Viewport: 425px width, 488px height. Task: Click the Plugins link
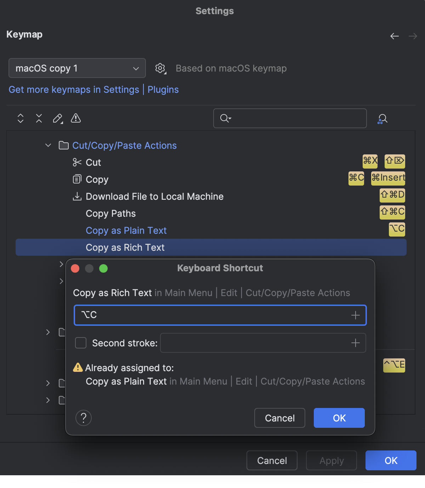(x=163, y=90)
